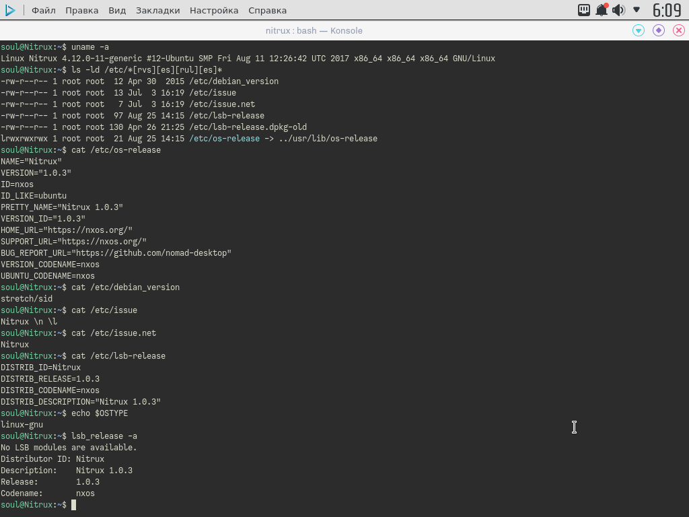Click the PRETTY_NAME="Nitrux 1.0.3" line

(62, 207)
